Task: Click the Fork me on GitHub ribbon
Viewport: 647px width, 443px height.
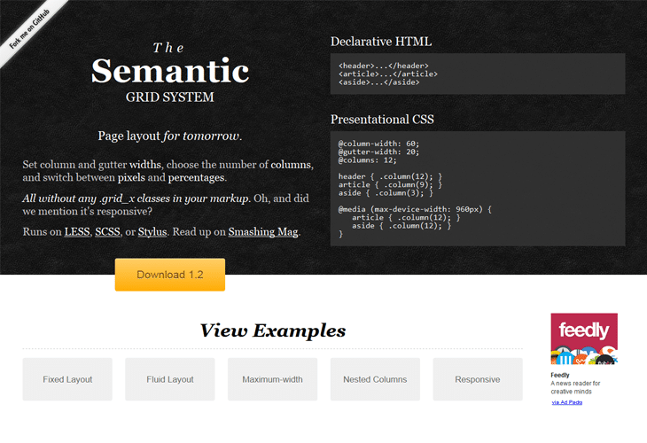Action: 29,29
